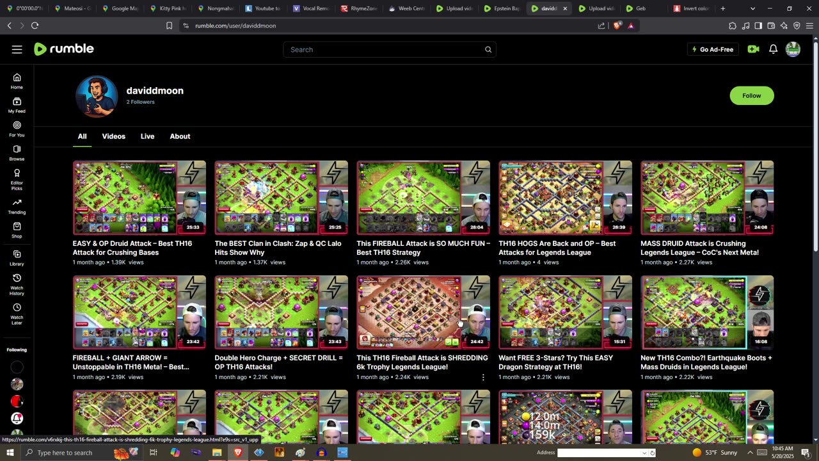This screenshot has width=819, height=461.
Task: Click the Go Ad-Free button
Action: pos(712,49)
